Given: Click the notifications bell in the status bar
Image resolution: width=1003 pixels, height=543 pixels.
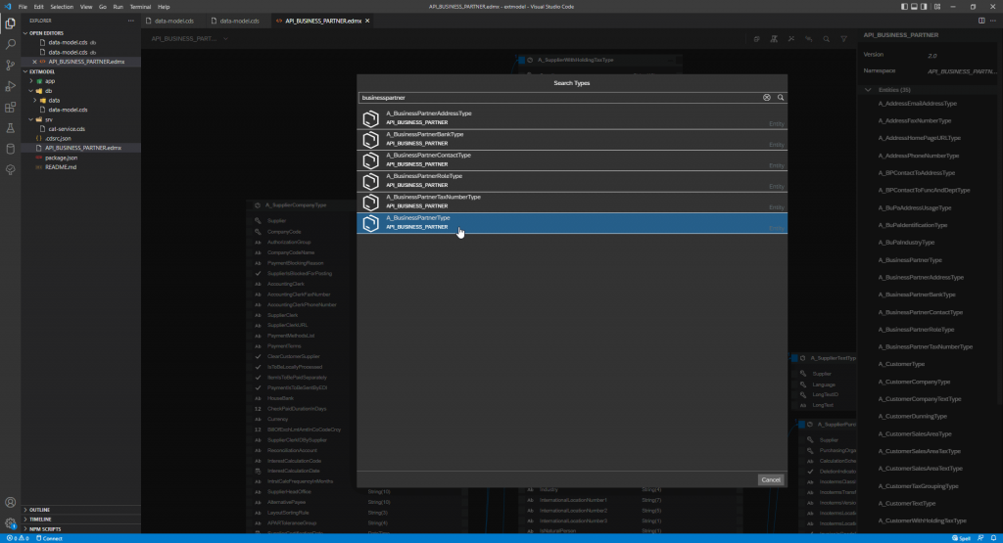Looking at the screenshot, I should point(993,538).
